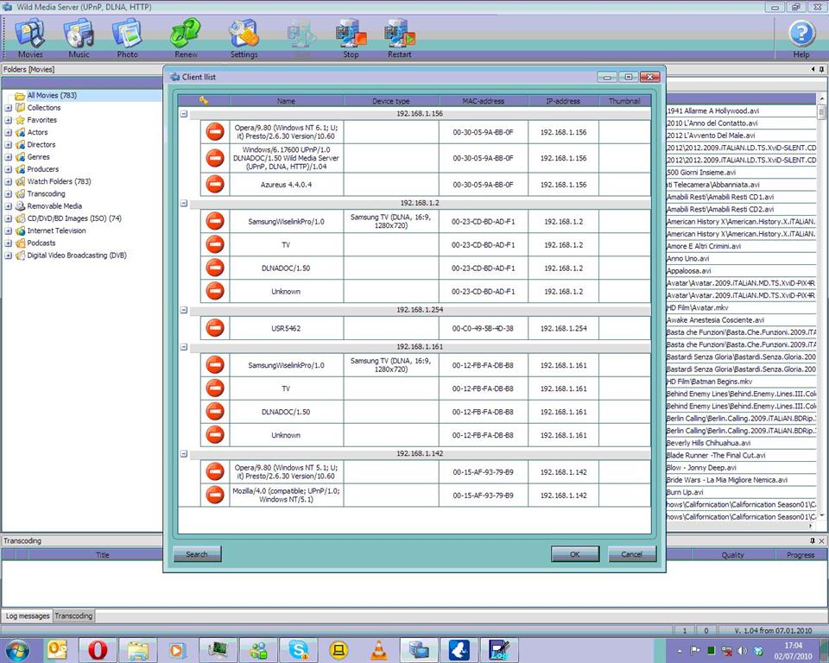Screen dimensions: 829x663
Task: Toggle block icon for Wild Media Server DLNADOC client
Action: [x=215, y=158]
